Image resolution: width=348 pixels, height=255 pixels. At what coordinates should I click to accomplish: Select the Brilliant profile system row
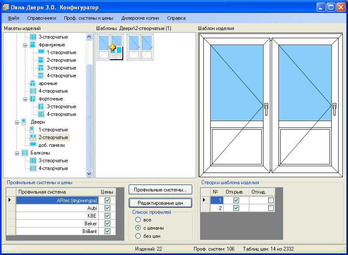[x=57, y=231]
